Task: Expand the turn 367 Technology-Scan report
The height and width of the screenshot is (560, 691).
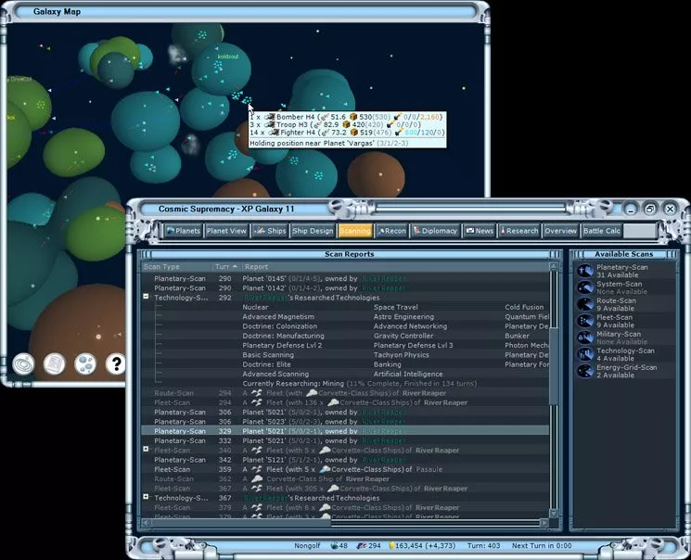Action: click(146, 497)
